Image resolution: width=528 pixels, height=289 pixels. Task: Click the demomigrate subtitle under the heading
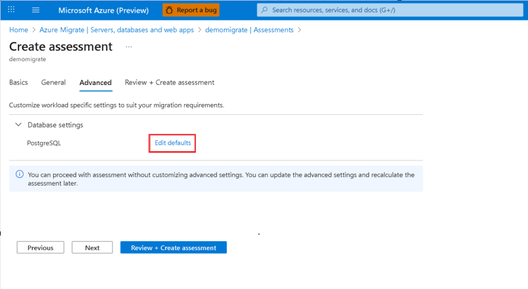pos(28,59)
